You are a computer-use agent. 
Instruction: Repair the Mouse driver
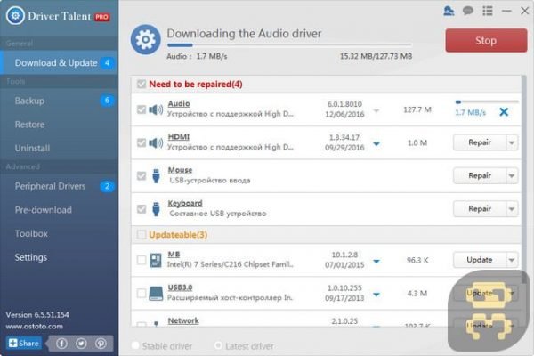pyautogui.click(x=480, y=176)
